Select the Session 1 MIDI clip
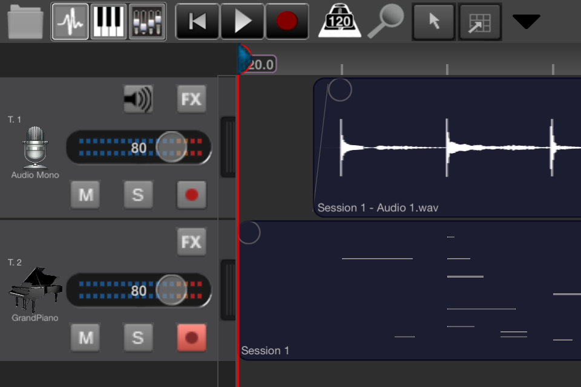 coord(410,290)
